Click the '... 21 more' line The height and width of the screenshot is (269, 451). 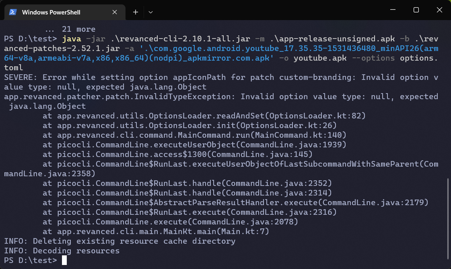pyautogui.click(x=70, y=29)
